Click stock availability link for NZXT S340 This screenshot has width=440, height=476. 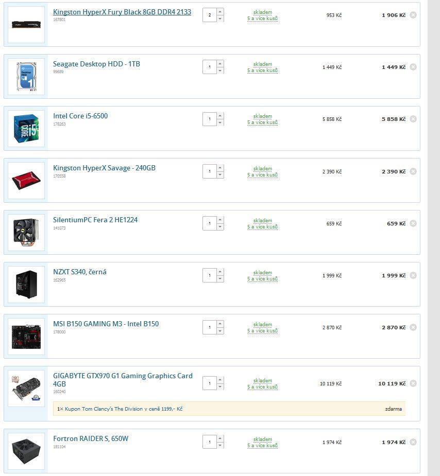263,276
